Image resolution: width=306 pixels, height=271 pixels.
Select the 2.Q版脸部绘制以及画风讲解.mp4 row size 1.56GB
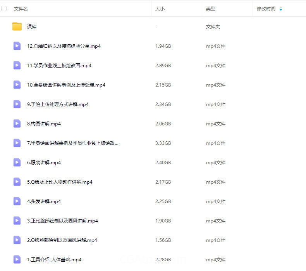(163, 240)
